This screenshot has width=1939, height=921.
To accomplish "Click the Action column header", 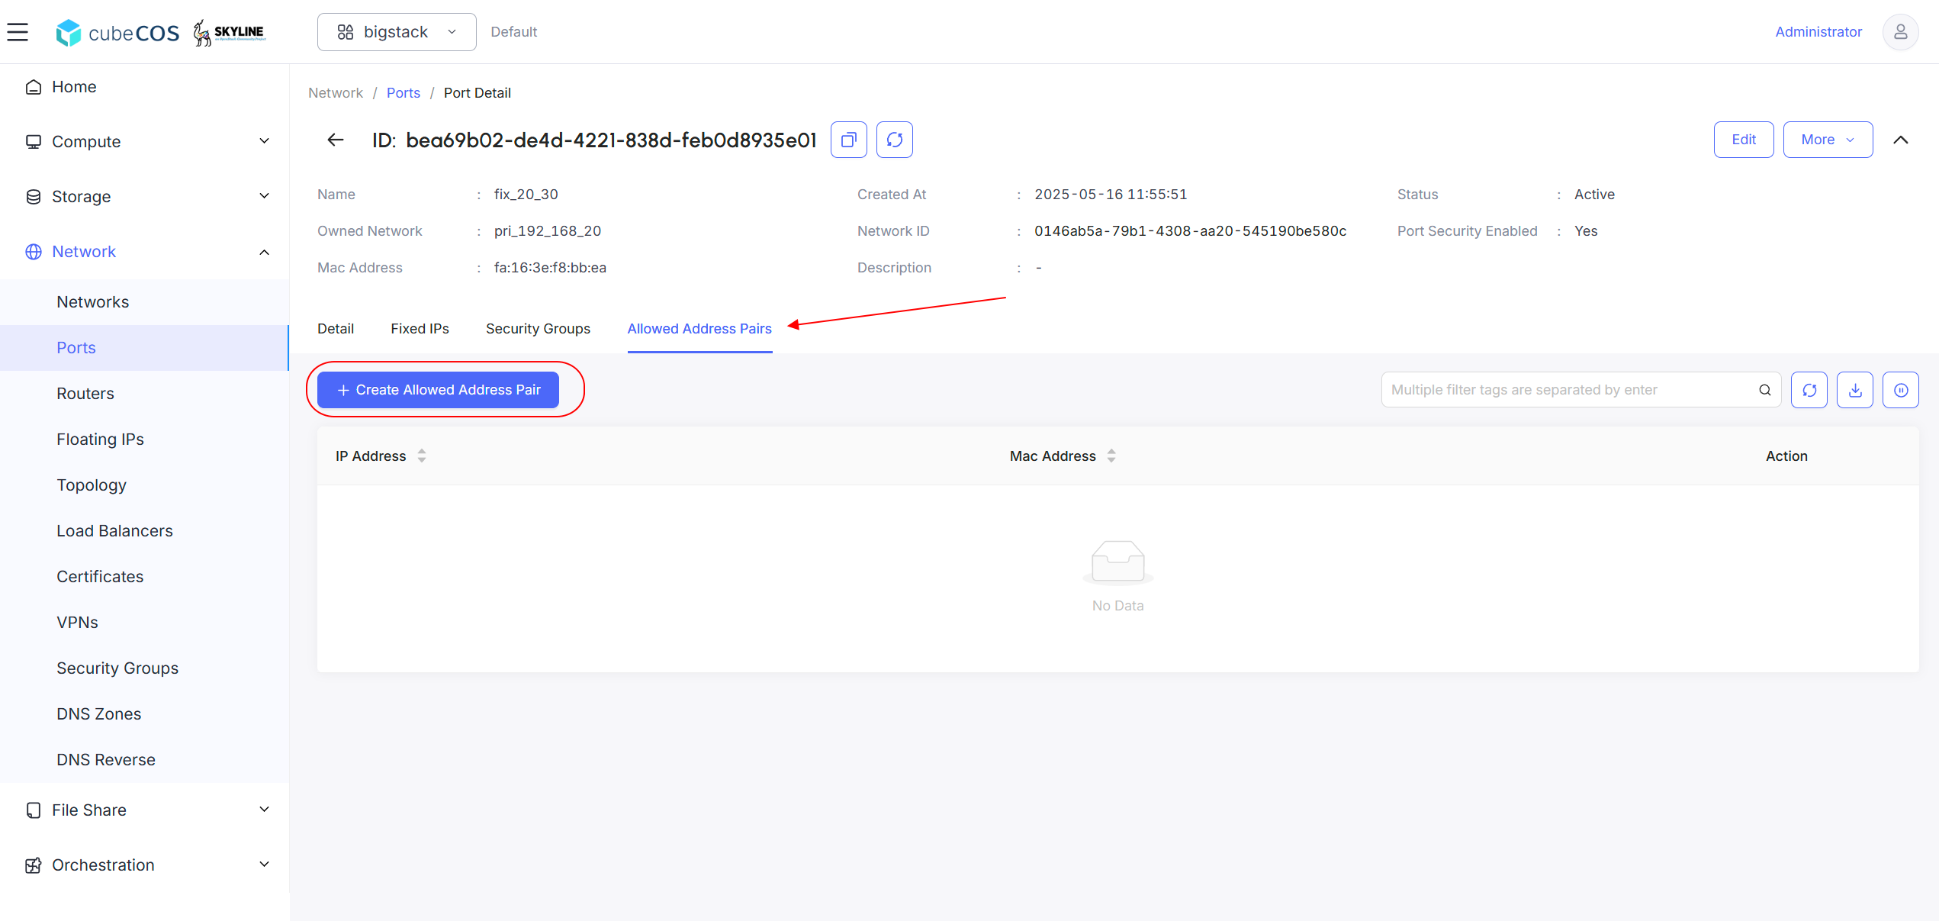I will tap(1786, 456).
